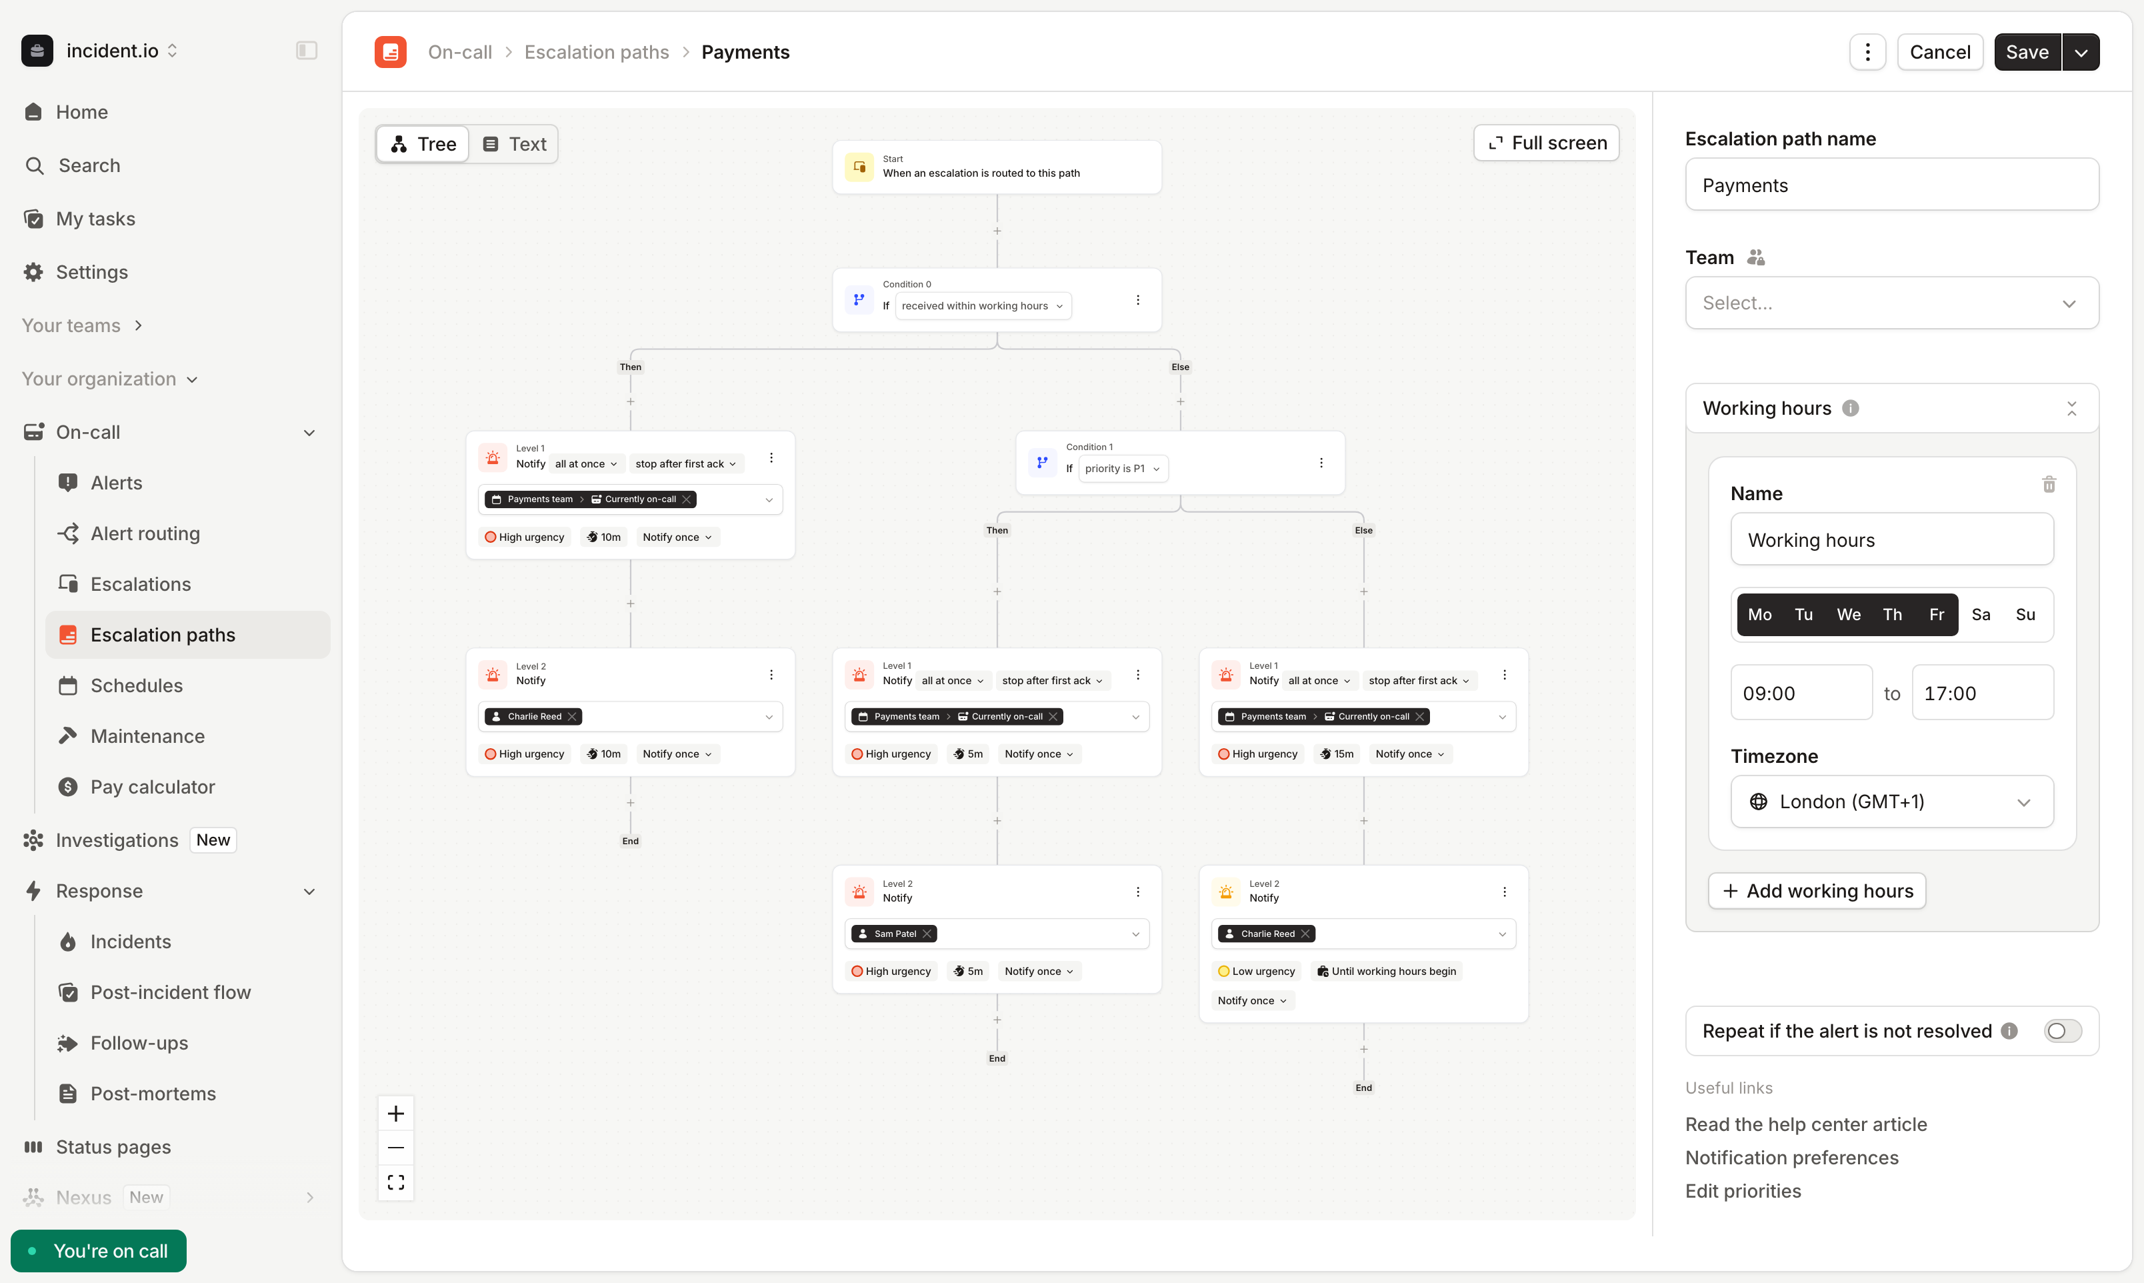Open the more options kebab menu beside Cancel

click(1867, 52)
